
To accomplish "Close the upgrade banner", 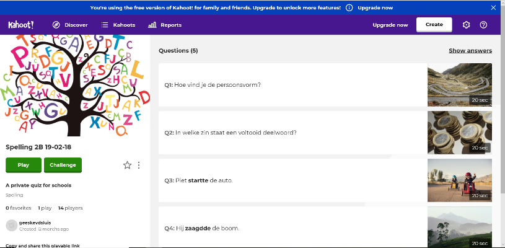I will tap(493, 7).
